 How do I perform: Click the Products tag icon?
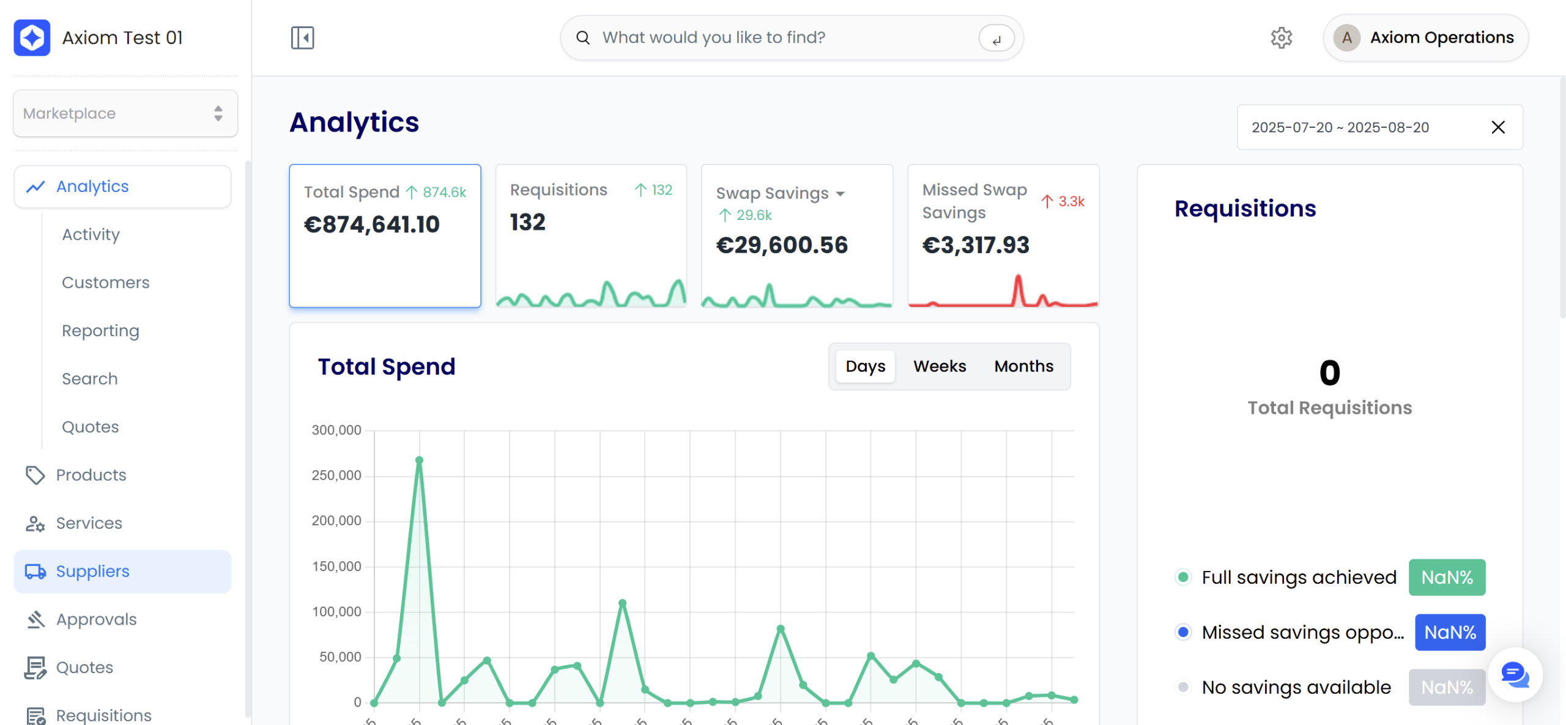pyautogui.click(x=35, y=475)
